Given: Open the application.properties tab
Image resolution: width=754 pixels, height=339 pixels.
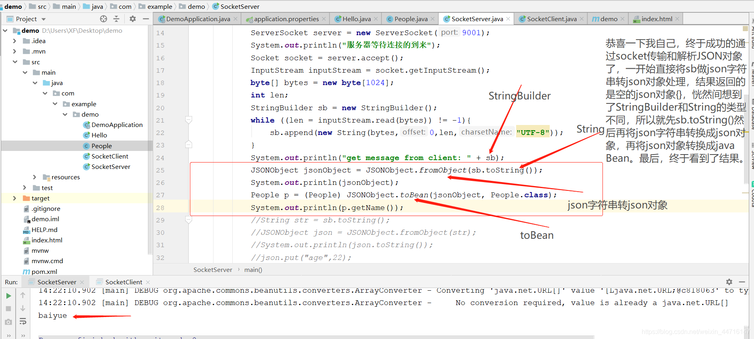Looking at the screenshot, I should point(286,19).
